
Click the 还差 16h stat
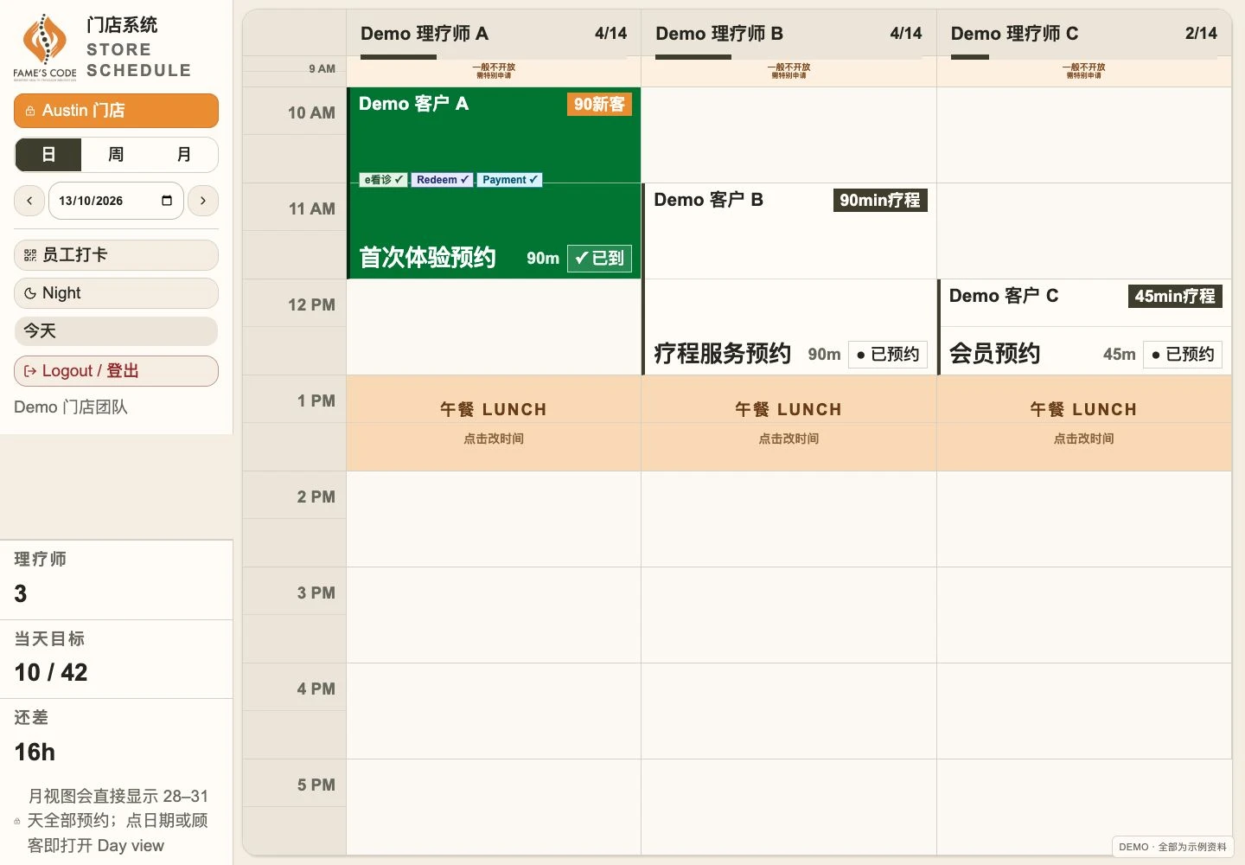(x=116, y=738)
